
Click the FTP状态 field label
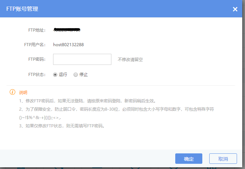pos(37,75)
